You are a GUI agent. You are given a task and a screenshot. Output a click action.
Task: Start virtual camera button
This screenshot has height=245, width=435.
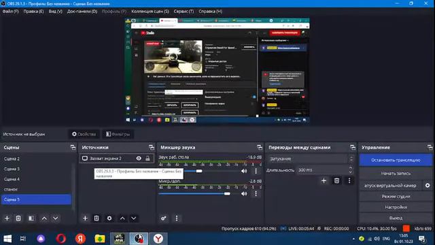point(390,186)
